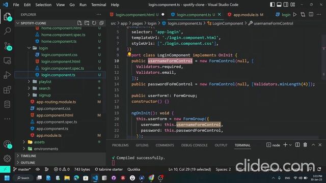Open Customize Layout button in title bar
The height and width of the screenshot is (183, 326).
pos(293,5)
